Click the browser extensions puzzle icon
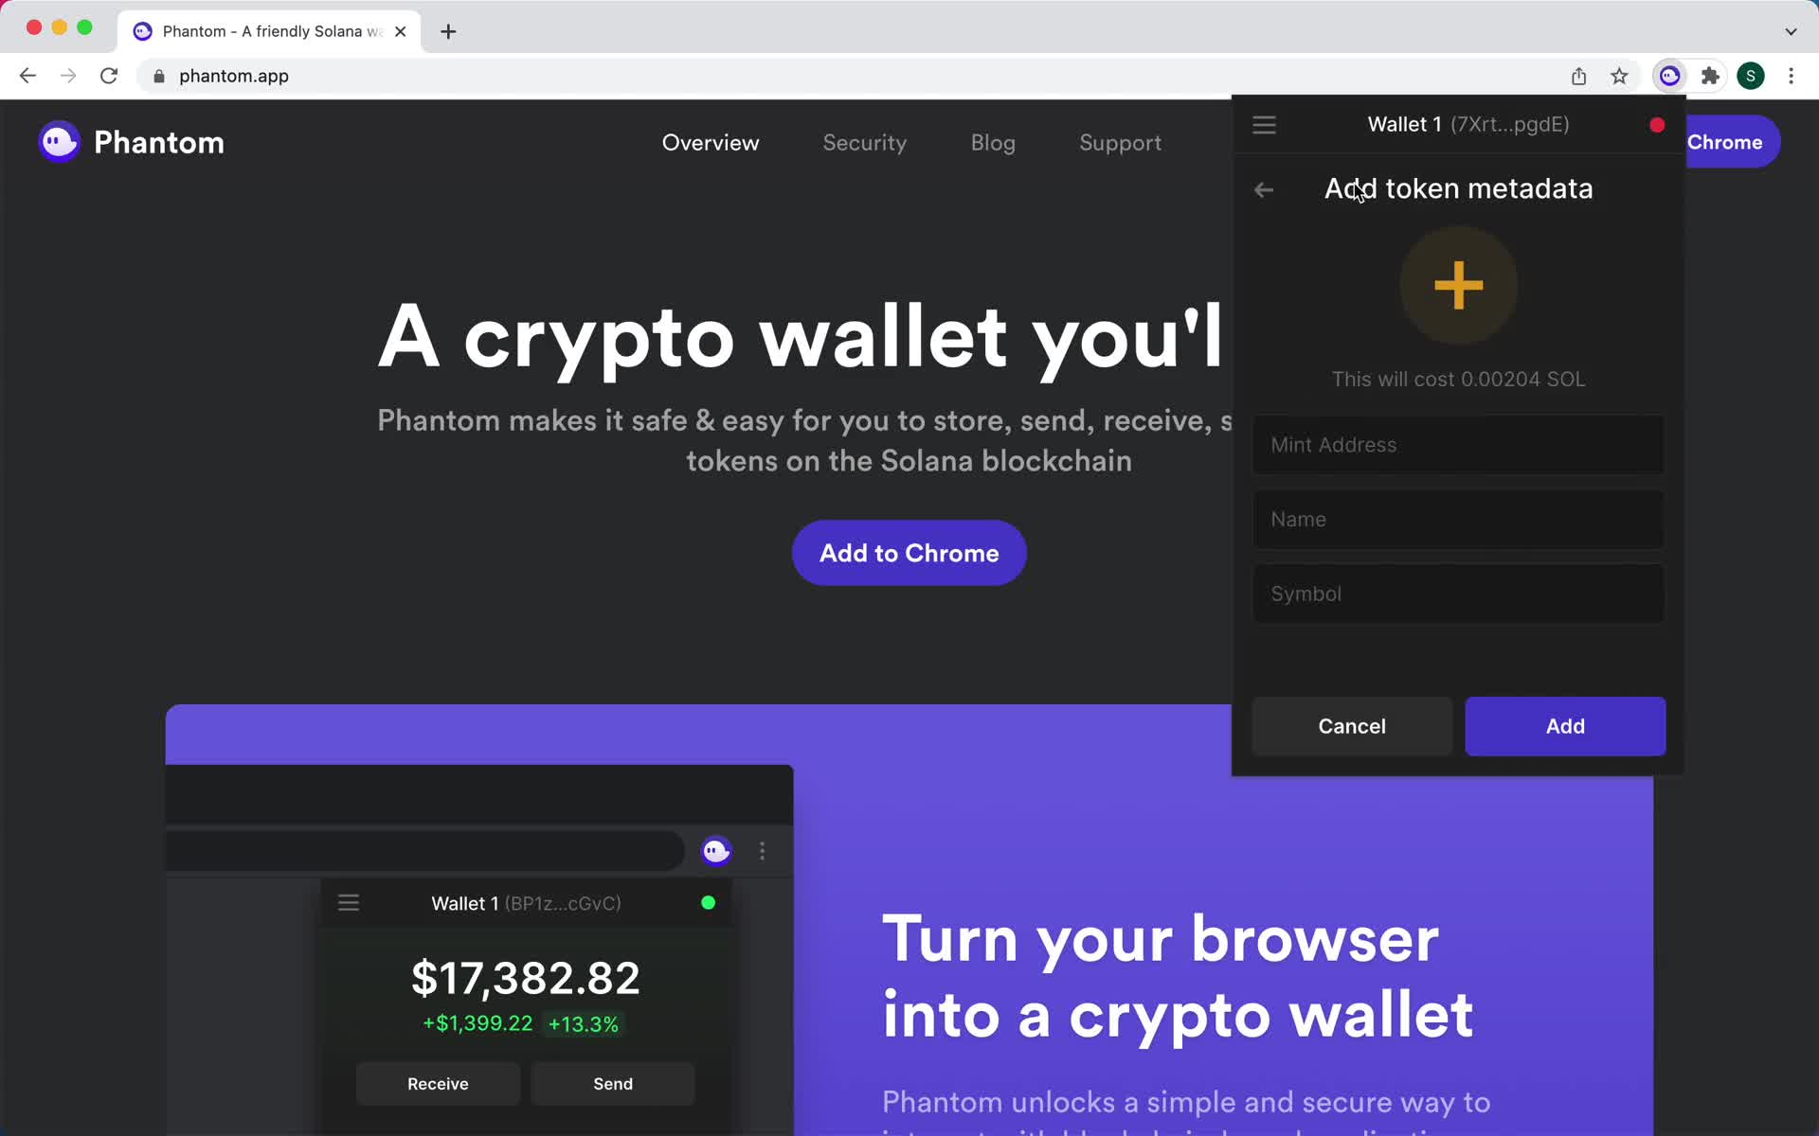1819x1136 pixels. (1712, 75)
